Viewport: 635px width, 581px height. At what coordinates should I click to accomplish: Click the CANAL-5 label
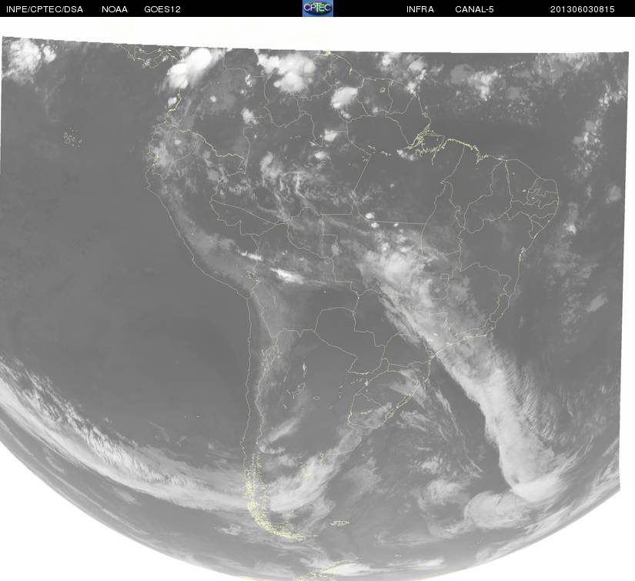pyautogui.click(x=474, y=9)
